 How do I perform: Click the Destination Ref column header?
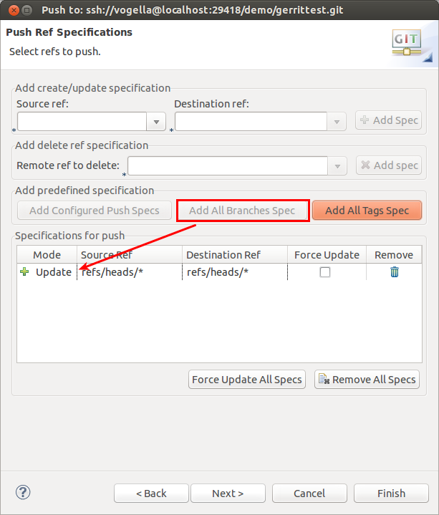tap(235, 255)
